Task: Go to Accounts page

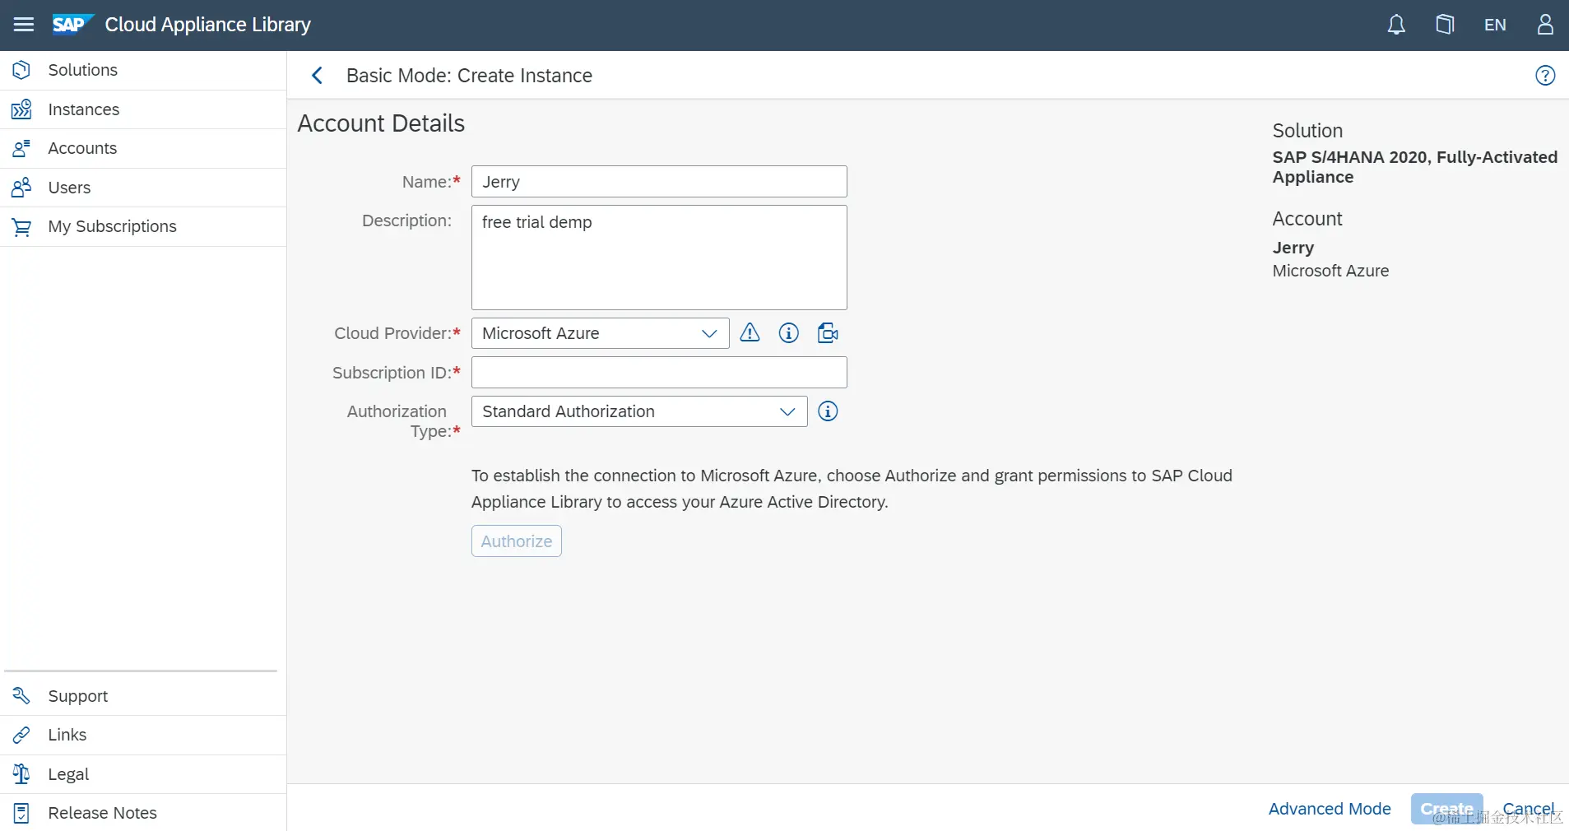Action: coord(143,148)
